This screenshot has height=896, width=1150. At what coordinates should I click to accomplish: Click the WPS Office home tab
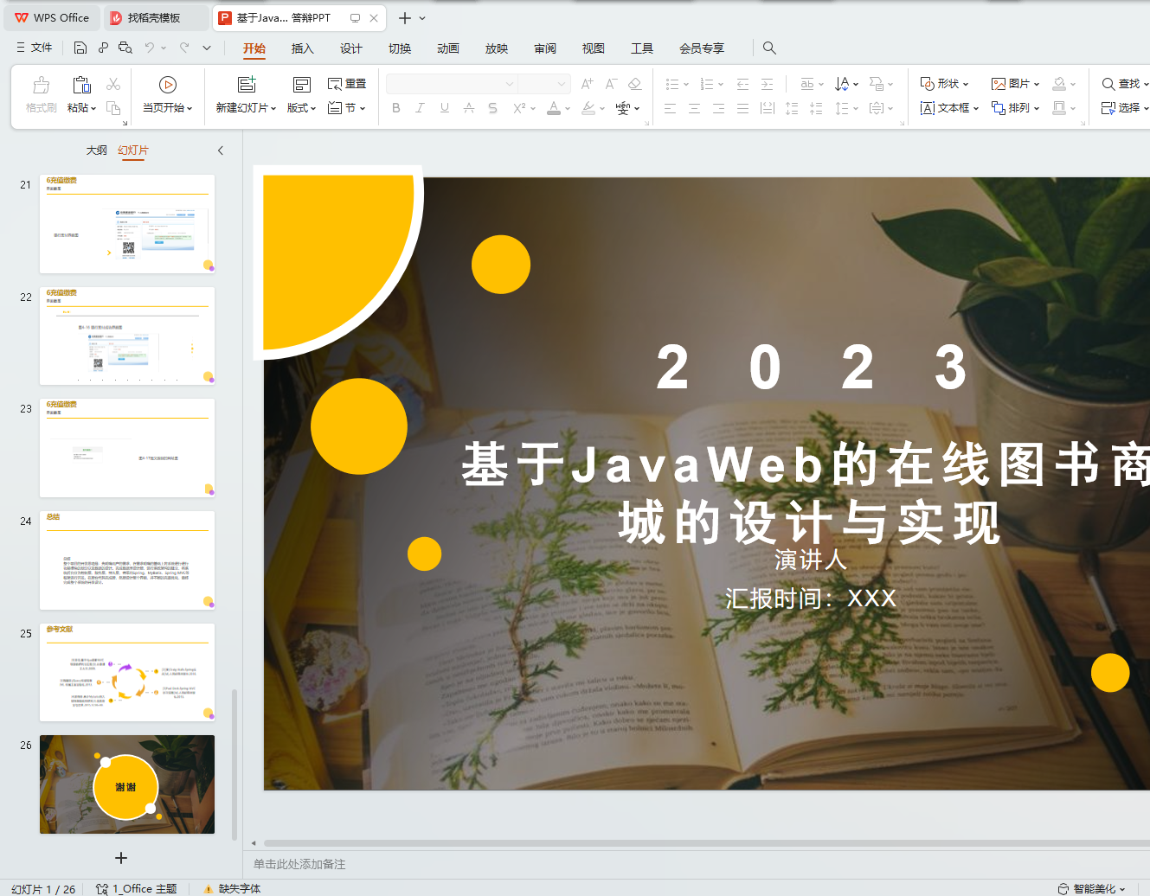click(x=52, y=17)
